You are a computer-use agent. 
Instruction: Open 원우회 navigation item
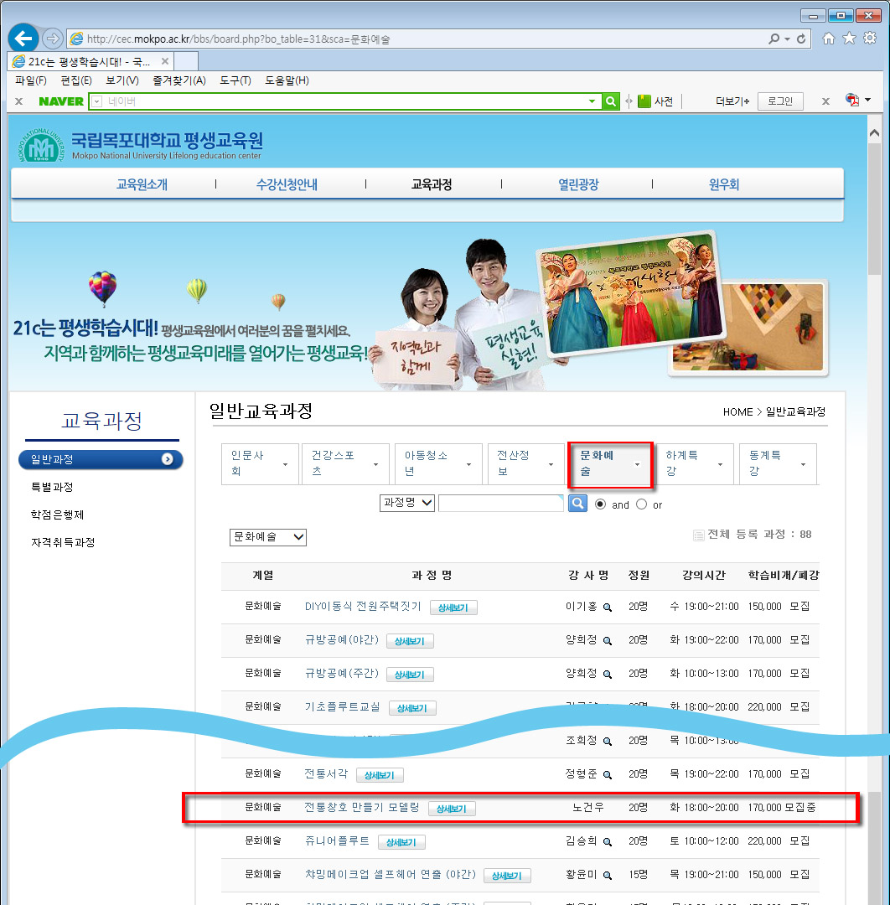[x=724, y=184]
